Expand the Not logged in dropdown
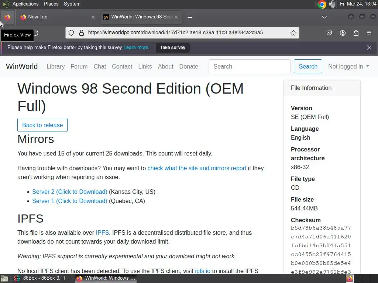This screenshot has height=283, width=378. point(348,66)
